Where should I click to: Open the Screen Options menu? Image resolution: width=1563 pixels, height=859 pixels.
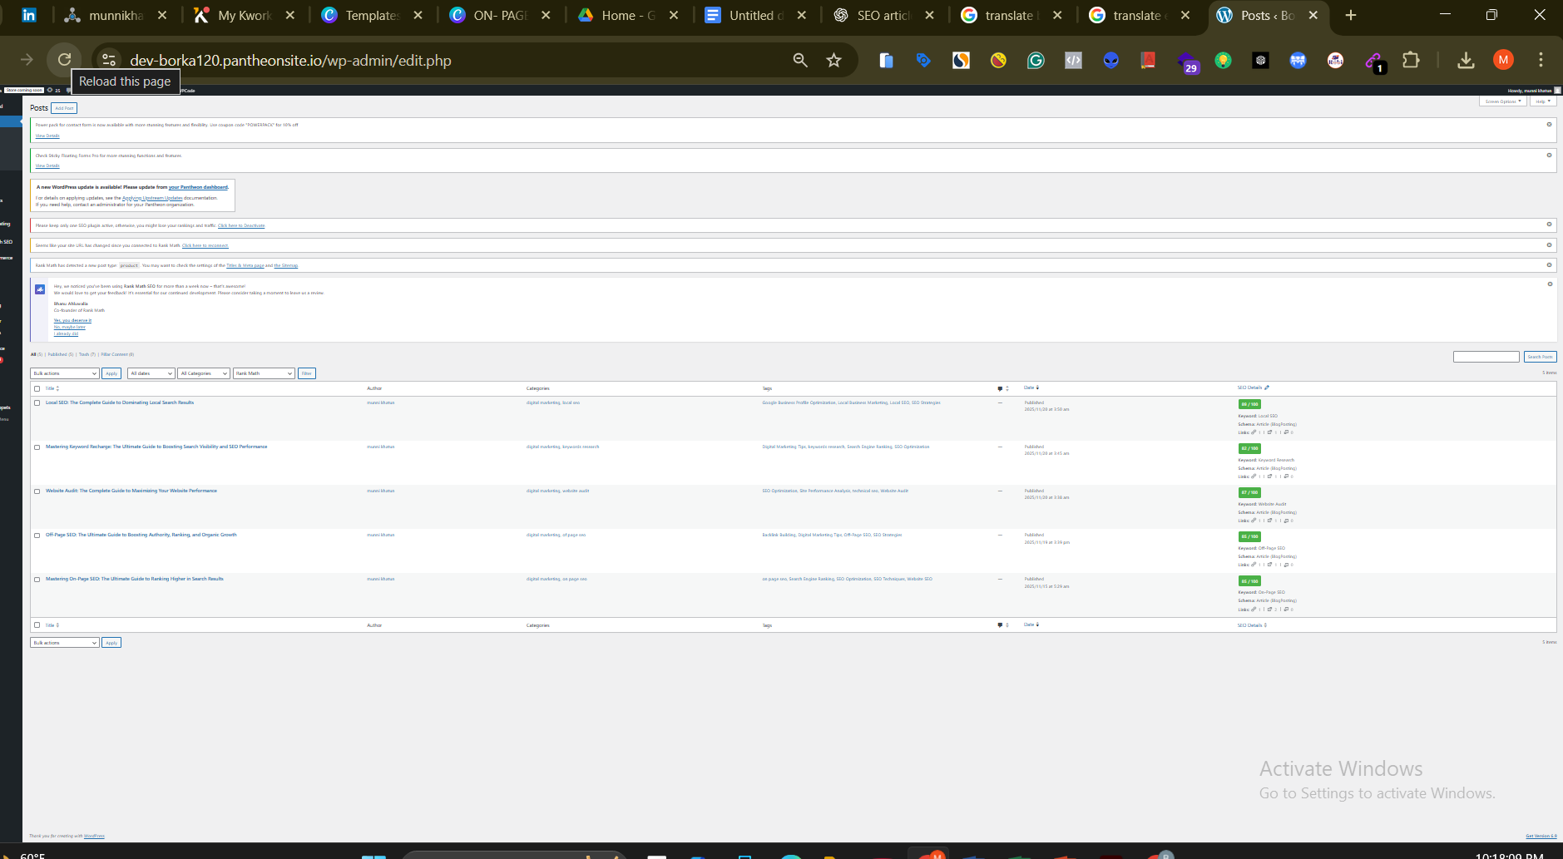click(x=1502, y=101)
